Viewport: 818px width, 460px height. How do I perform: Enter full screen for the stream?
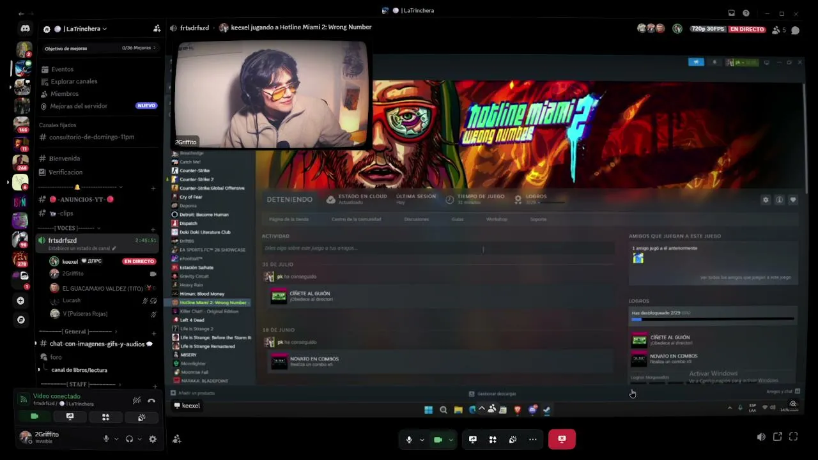click(793, 437)
